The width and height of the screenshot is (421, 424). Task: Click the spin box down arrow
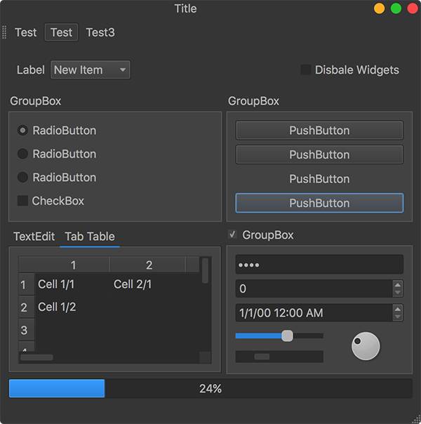click(398, 292)
